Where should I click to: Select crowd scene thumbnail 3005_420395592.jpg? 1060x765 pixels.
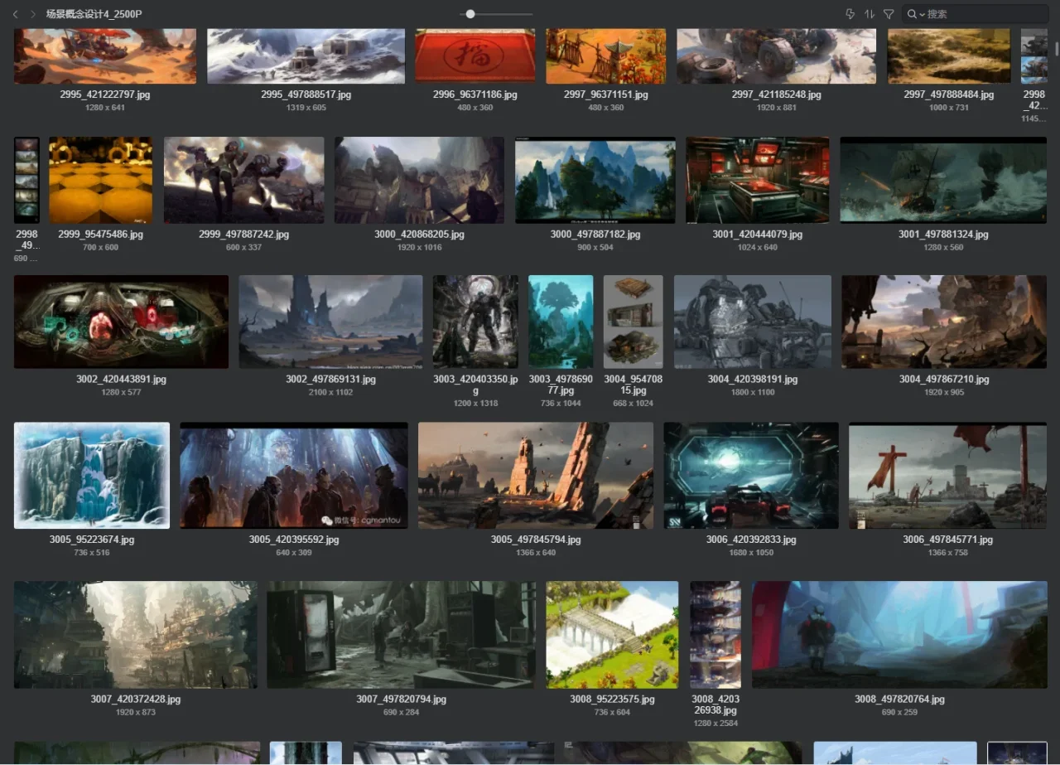[x=294, y=476]
